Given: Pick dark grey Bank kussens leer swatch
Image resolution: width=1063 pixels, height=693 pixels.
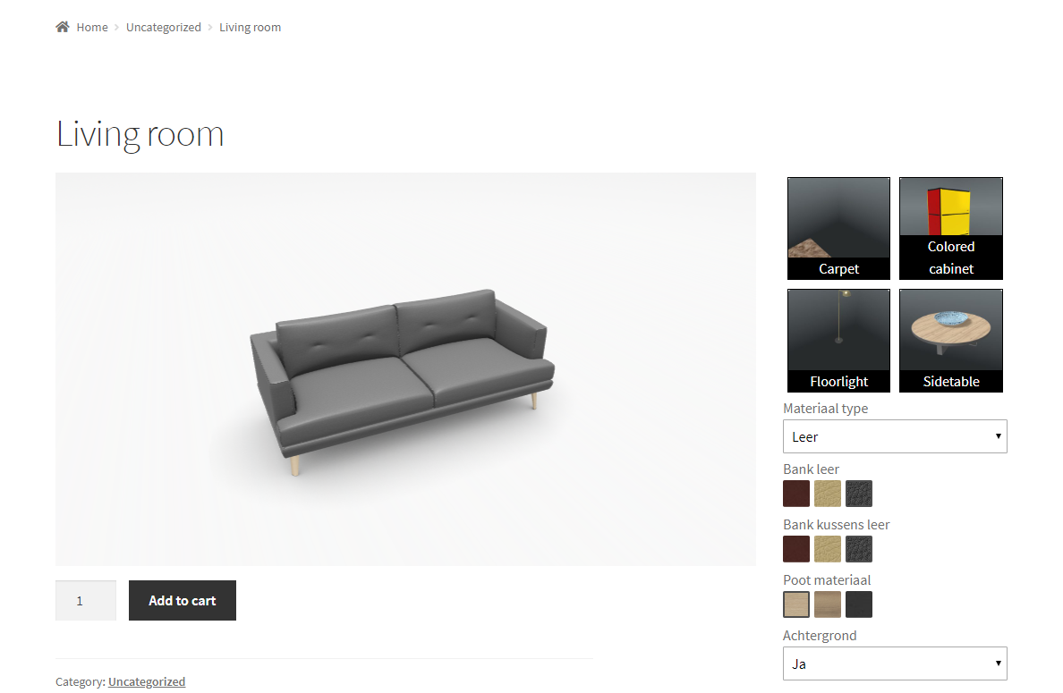Looking at the screenshot, I should click(x=859, y=549).
